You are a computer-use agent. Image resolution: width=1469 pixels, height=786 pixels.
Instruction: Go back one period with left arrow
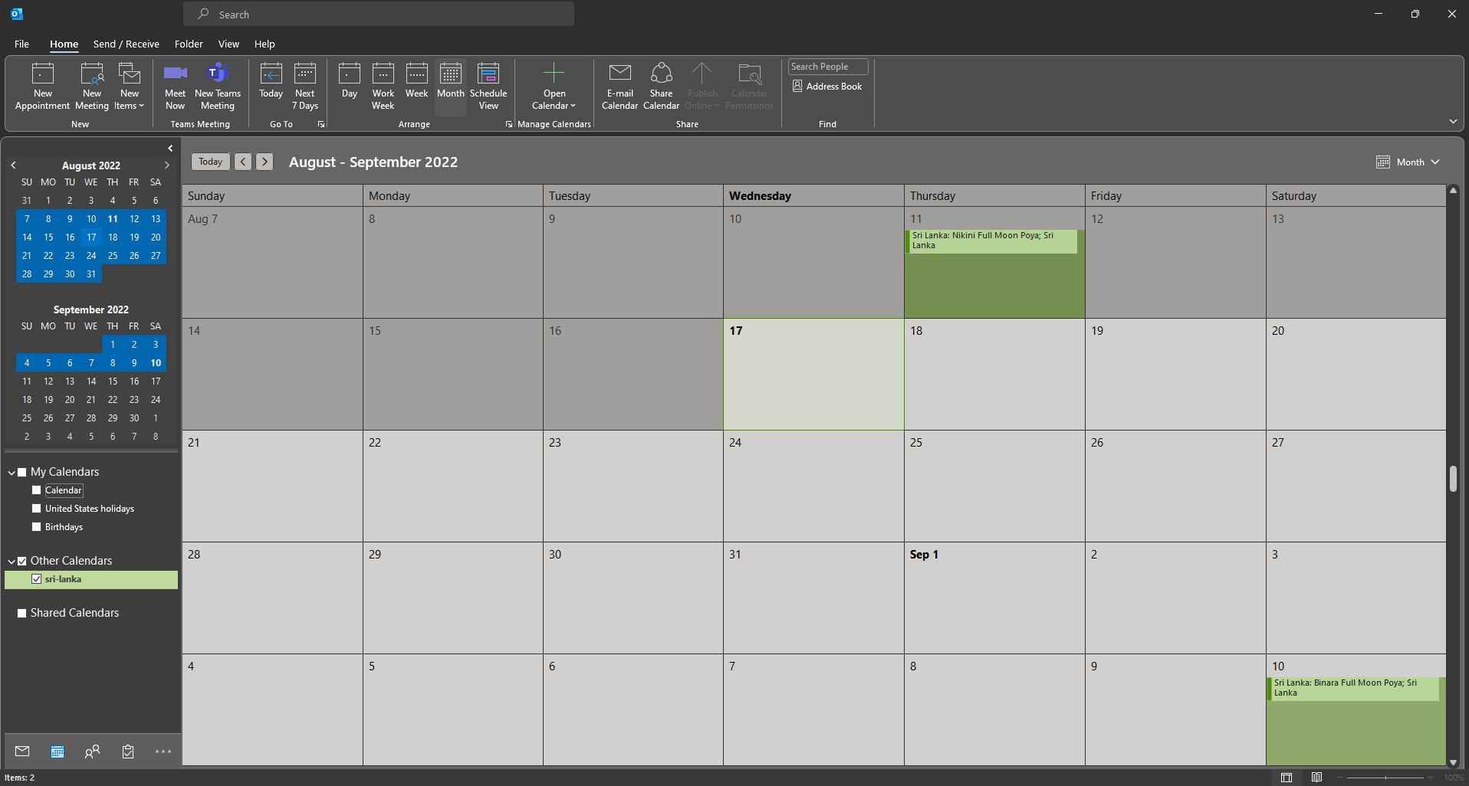[243, 162]
